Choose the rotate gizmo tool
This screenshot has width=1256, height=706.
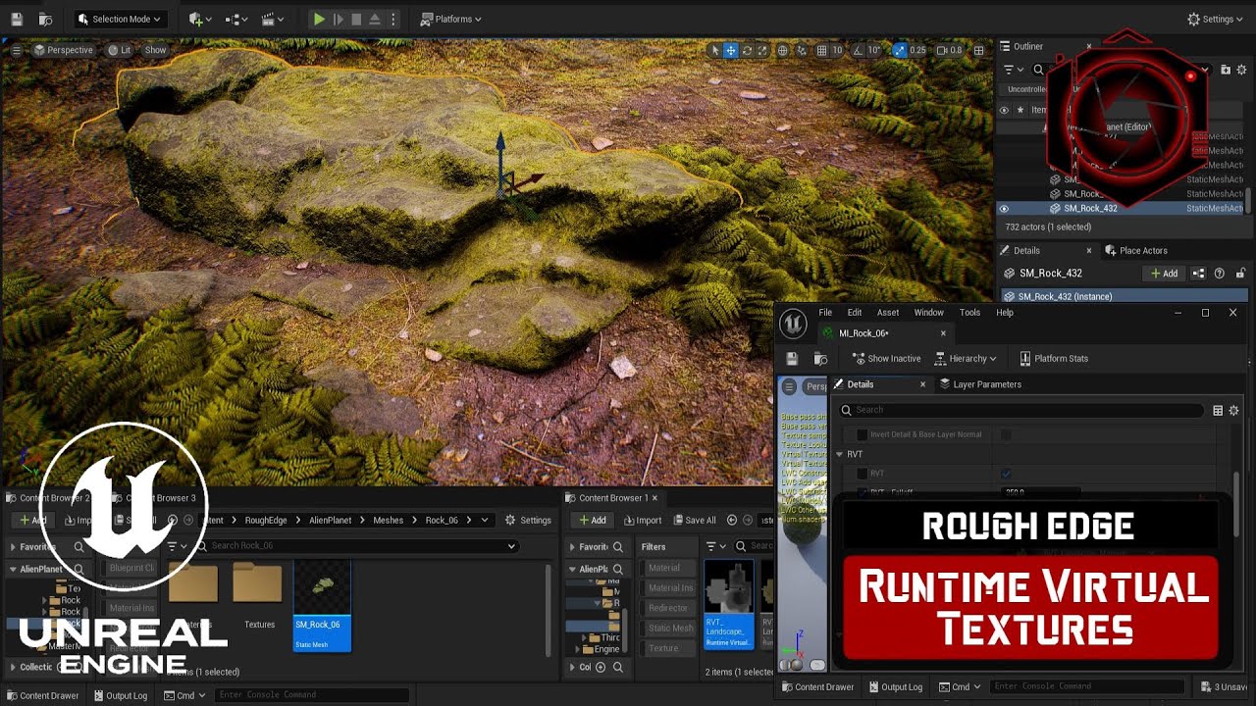tap(747, 50)
